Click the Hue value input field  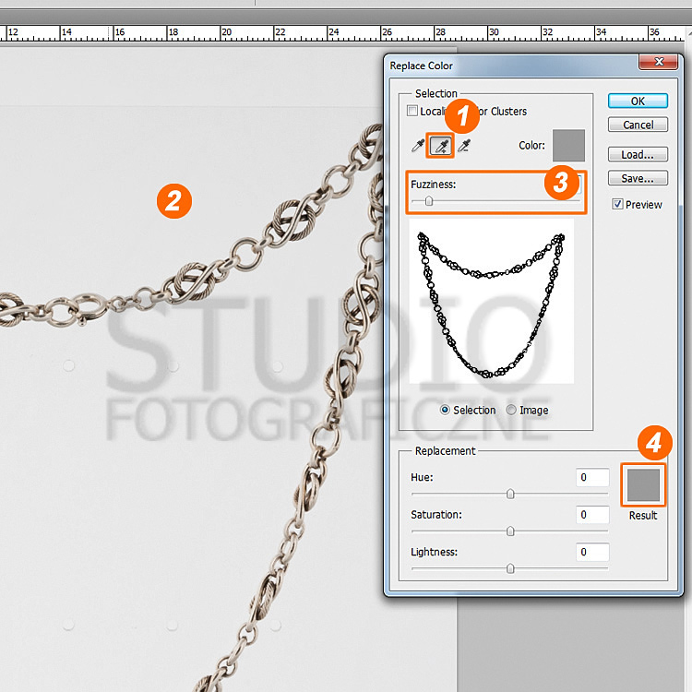[x=592, y=478]
